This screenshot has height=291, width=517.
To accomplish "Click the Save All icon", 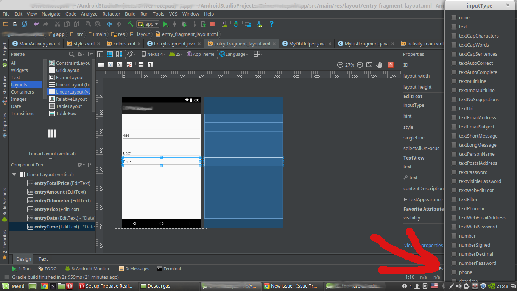I will click(15, 24).
